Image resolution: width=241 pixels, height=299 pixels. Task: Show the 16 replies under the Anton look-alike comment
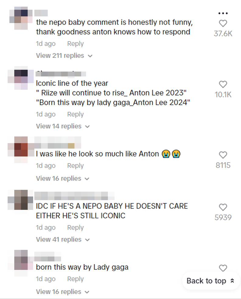(63, 179)
